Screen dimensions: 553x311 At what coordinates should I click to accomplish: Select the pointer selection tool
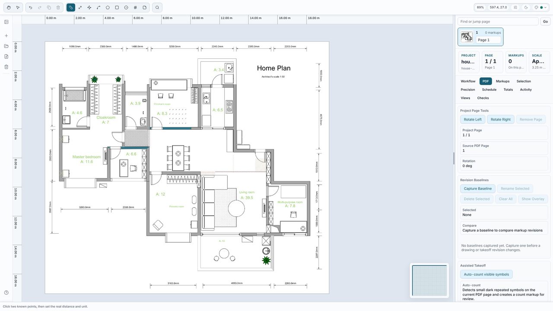[18, 7]
